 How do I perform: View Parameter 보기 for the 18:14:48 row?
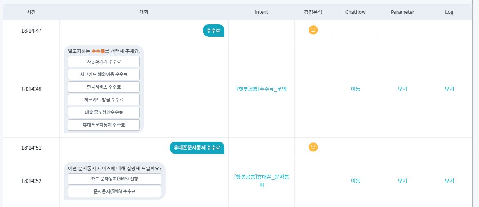pos(403,89)
